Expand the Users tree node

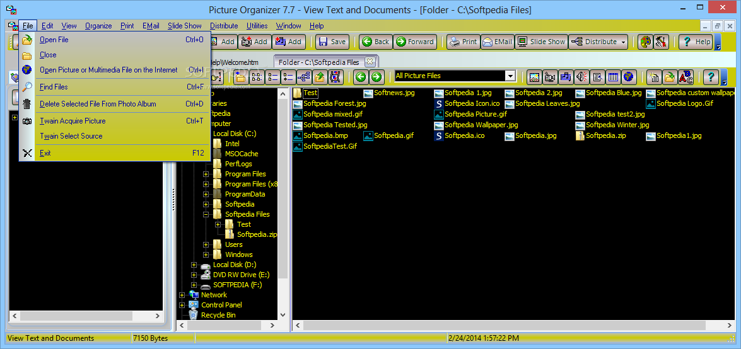[206, 244]
